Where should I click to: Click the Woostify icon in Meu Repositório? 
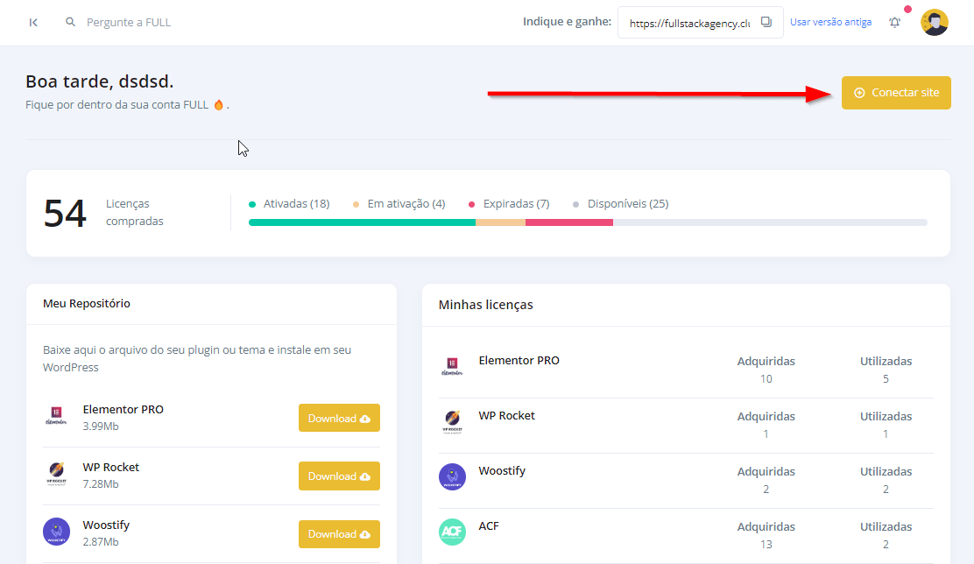[57, 532]
